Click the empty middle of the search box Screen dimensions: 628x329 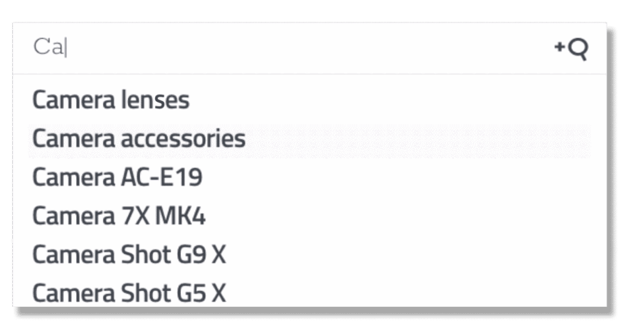point(309,48)
